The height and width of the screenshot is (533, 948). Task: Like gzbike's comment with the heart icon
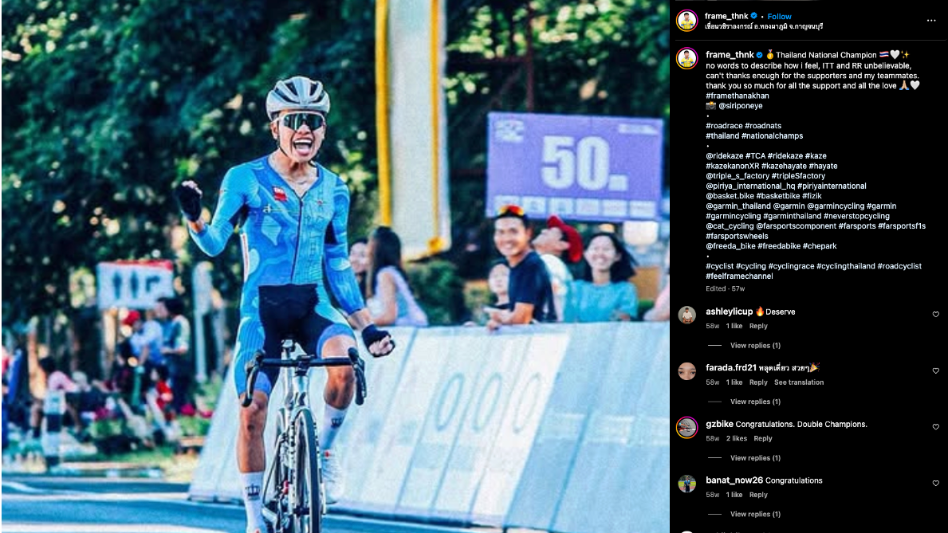point(935,427)
